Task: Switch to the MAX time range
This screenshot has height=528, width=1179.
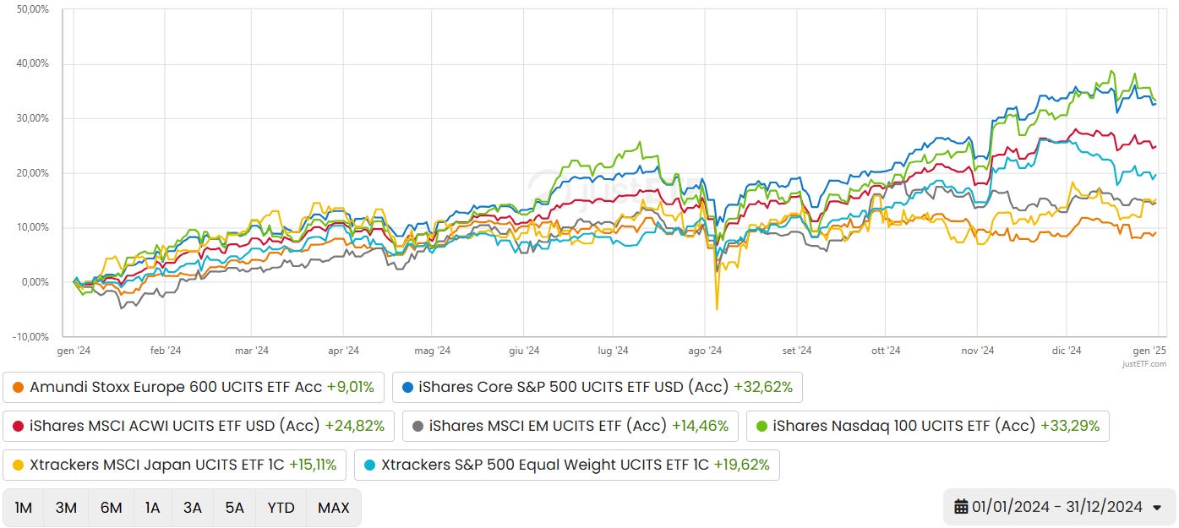Action: pyautogui.click(x=333, y=508)
